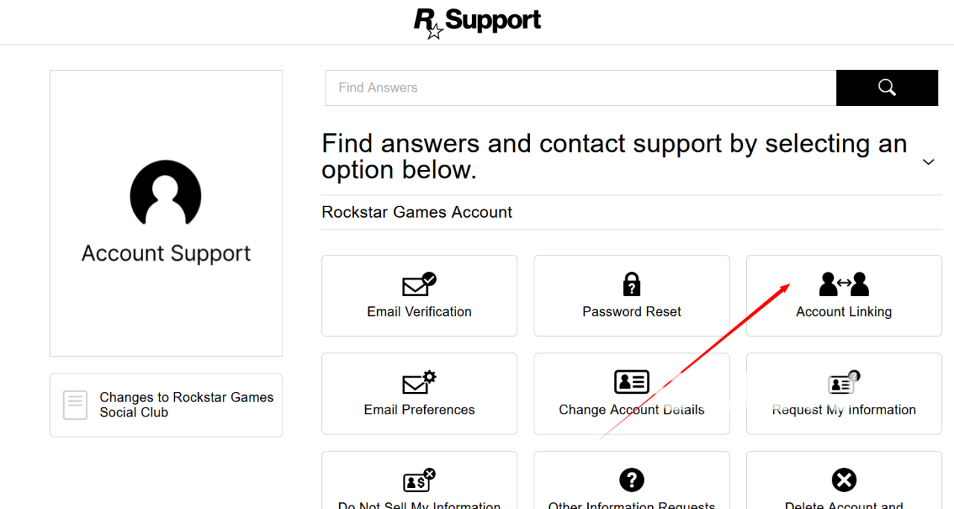
Task: Click the Delete Account X icon
Action: click(844, 480)
